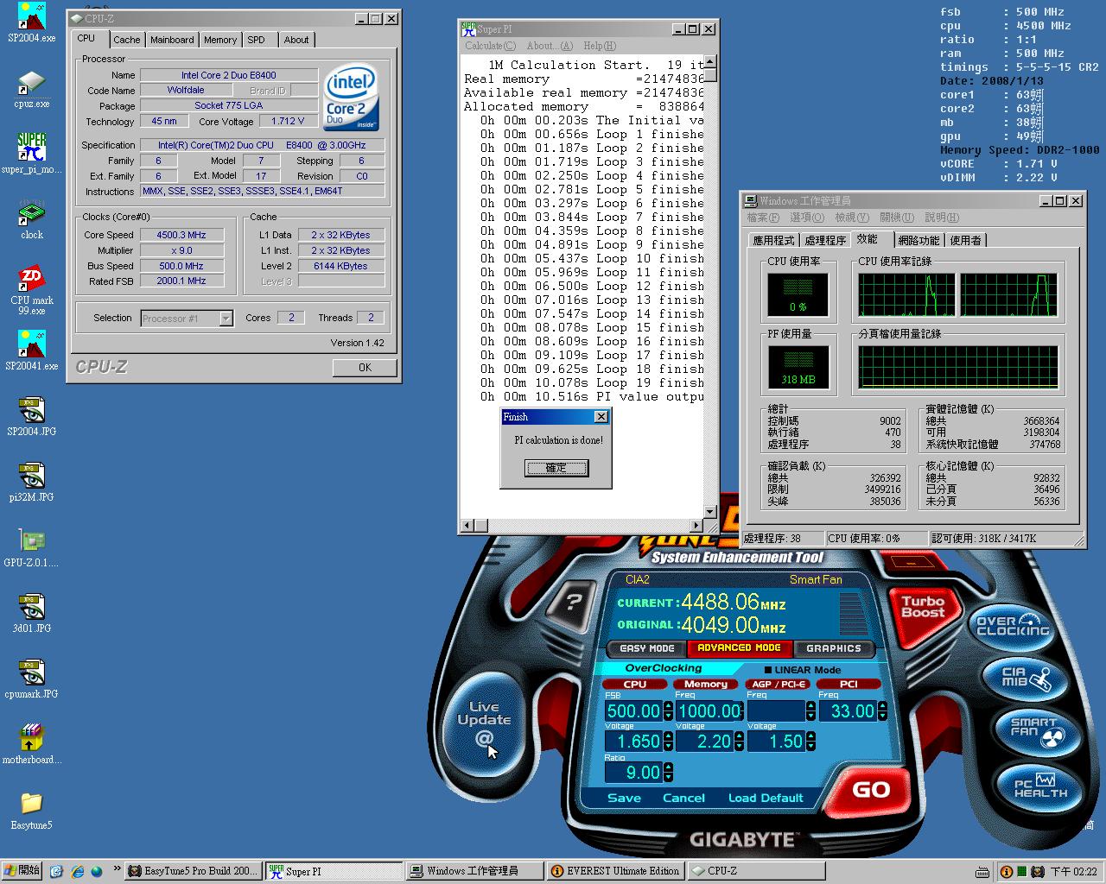Open About tab in CPU-Z
The height and width of the screenshot is (884, 1106).
tap(296, 40)
